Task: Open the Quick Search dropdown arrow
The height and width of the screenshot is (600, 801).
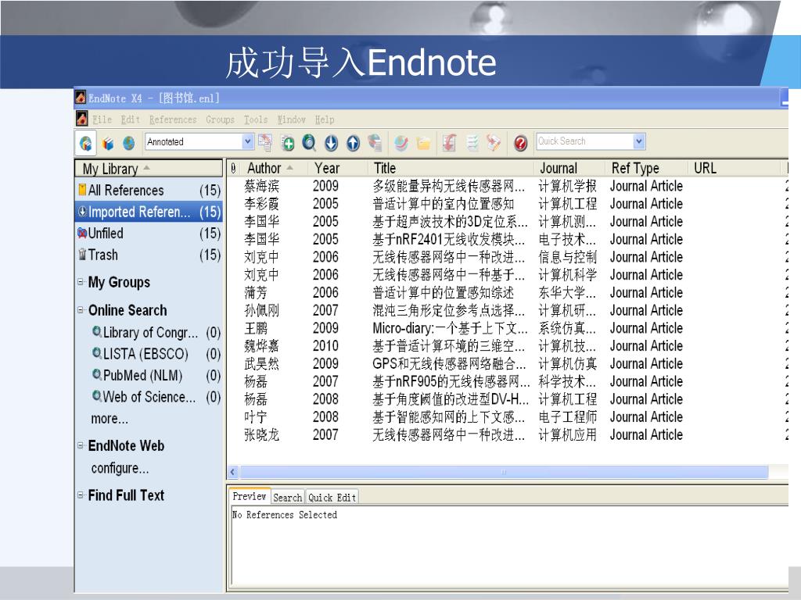Action: click(x=639, y=141)
